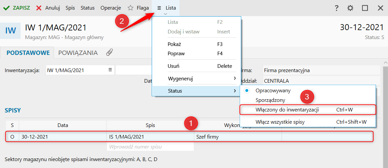This screenshot has height=168, width=388.
Task: Click the green ZAPISZ save button
Action: coord(17,8)
